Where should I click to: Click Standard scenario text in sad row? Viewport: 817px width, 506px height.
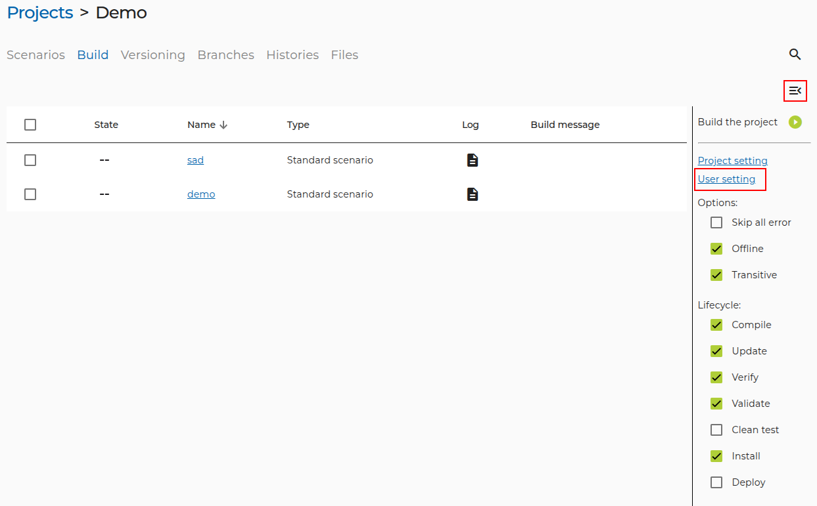[330, 160]
